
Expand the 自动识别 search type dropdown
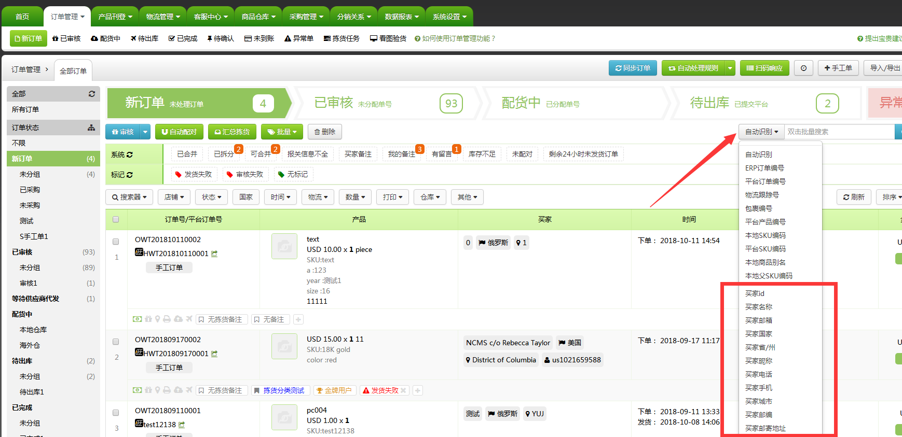coord(761,132)
